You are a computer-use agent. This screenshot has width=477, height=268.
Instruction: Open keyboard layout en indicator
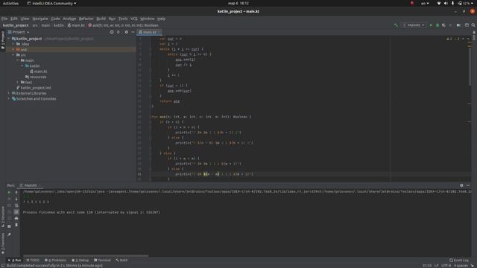click(x=425, y=3)
